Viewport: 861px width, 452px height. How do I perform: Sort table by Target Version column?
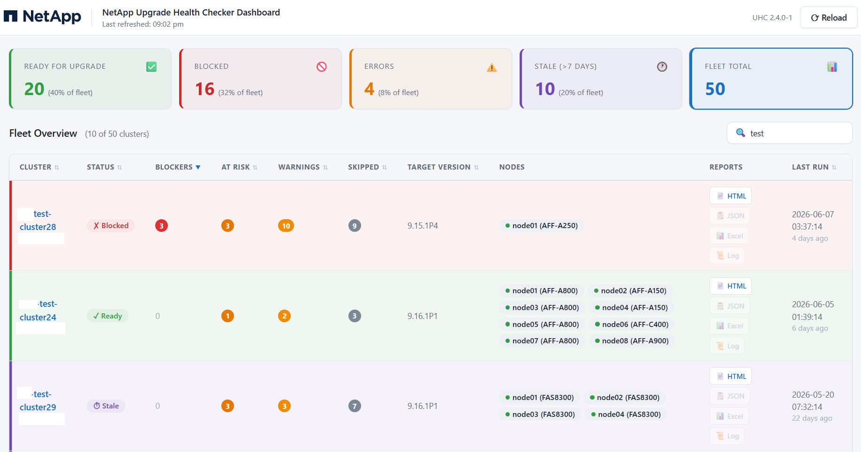[x=443, y=167]
